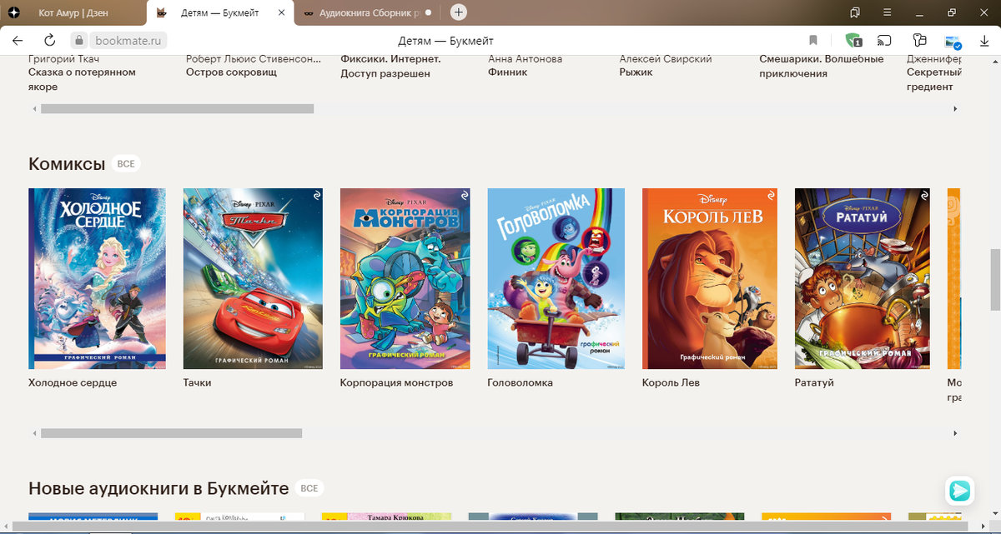
Task: Open Смешарики. Волшебные приключения title
Action: point(822,67)
